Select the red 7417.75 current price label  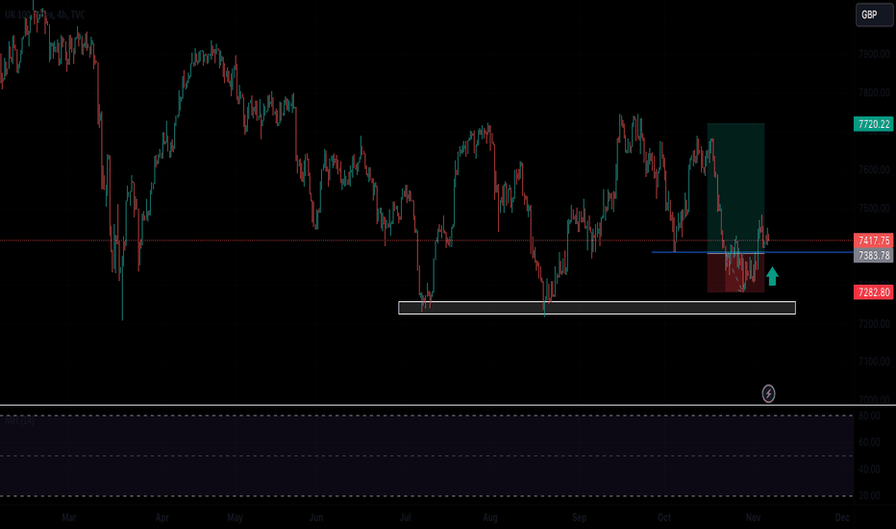pyautogui.click(x=874, y=240)
